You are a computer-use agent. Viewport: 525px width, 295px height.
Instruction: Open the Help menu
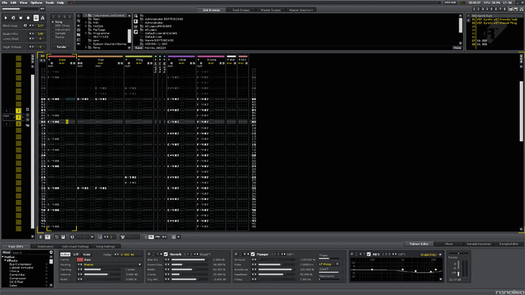[x=60, y=3]
